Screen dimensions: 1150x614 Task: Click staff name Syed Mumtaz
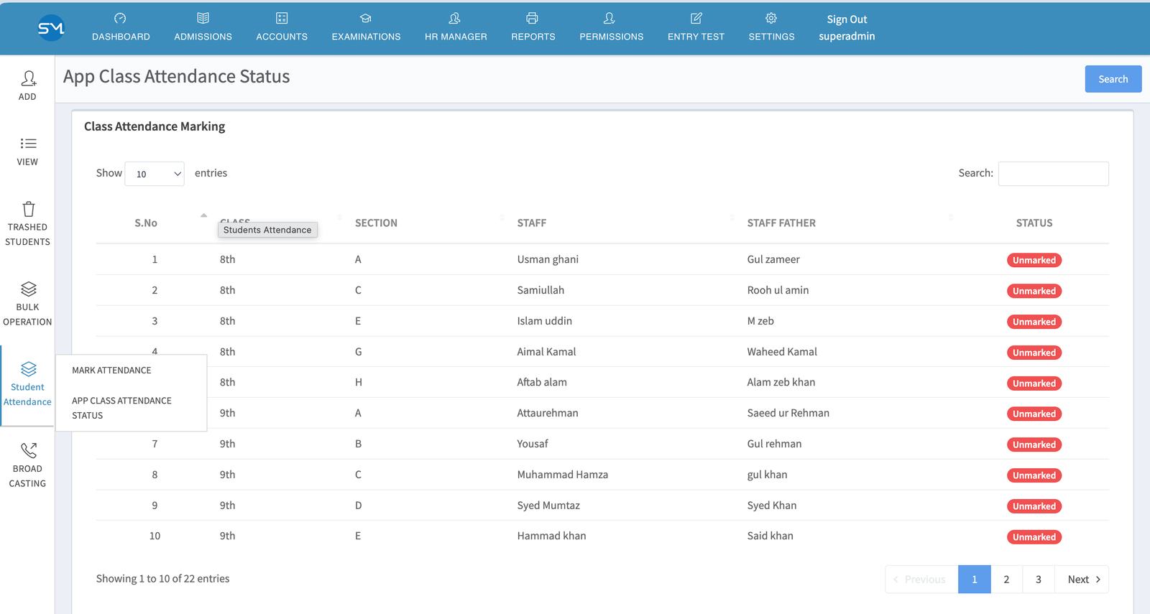[x=548, y=506]
